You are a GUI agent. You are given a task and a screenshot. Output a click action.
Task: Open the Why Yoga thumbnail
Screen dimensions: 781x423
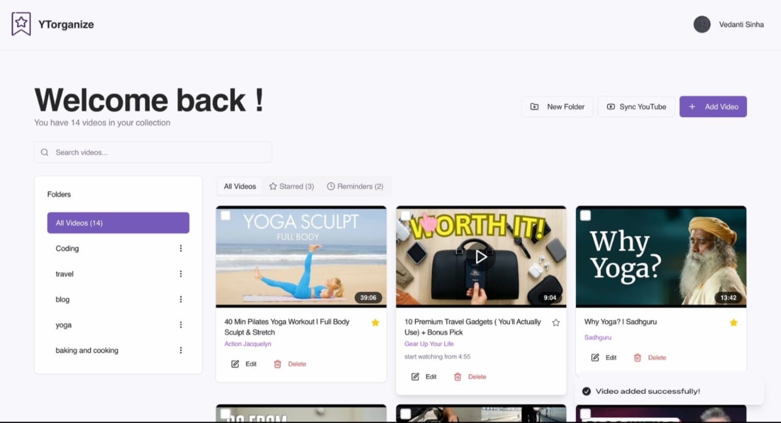661,257
